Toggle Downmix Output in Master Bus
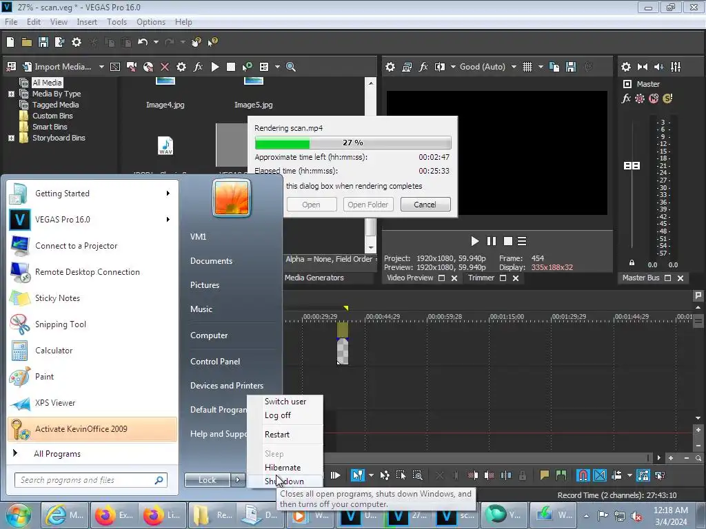Image resolution: width=706 pixels, height=529 pixels. point(643,67)
